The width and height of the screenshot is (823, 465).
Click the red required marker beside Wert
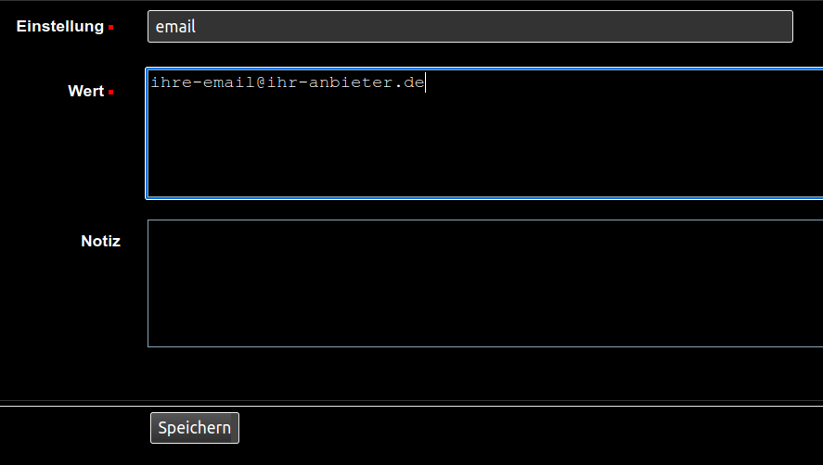111,93
